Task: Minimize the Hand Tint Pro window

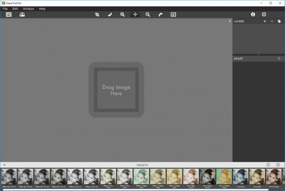Action: pyautogui.click(x=262, y=3)
